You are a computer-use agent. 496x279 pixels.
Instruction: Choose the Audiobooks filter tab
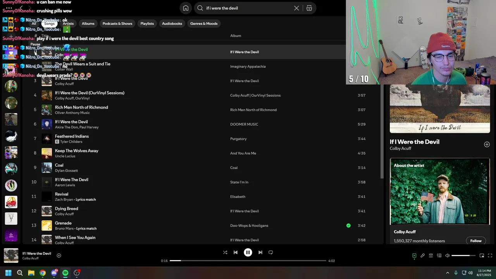point(172,24)
